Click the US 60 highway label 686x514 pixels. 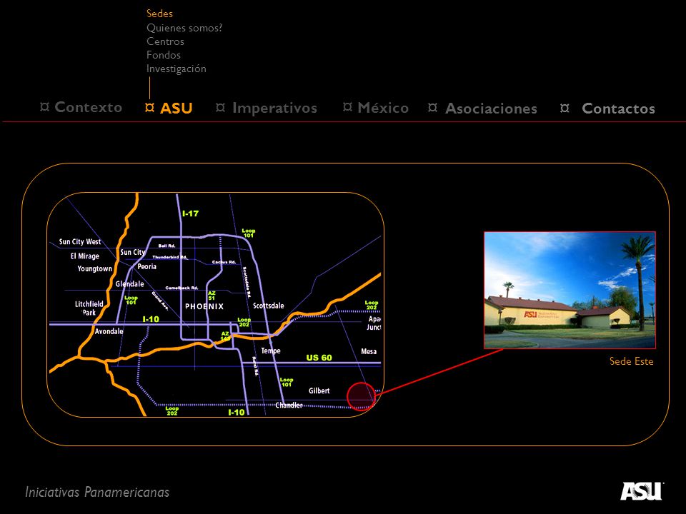pos(319,358)
